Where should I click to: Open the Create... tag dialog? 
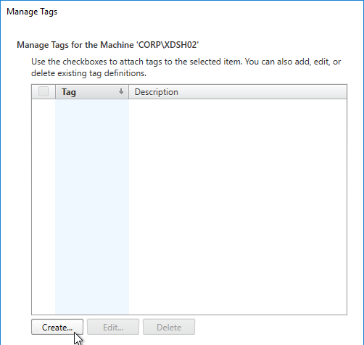(57, 327)
